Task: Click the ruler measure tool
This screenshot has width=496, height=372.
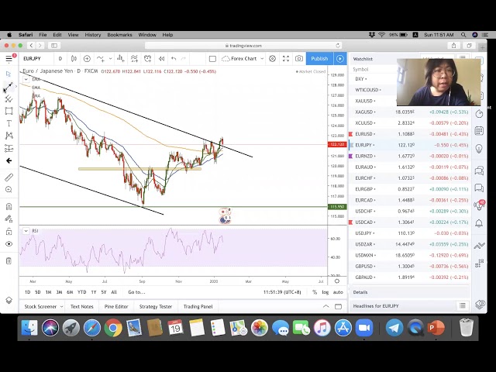Action: coord(9,177)
